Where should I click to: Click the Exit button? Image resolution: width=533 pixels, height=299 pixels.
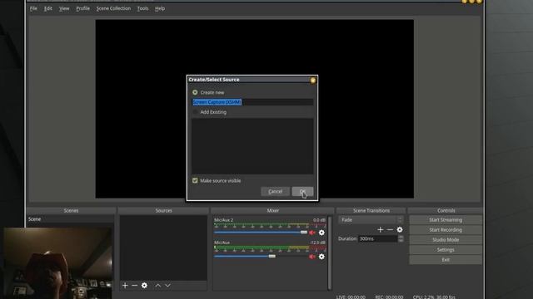pos(446,260)
